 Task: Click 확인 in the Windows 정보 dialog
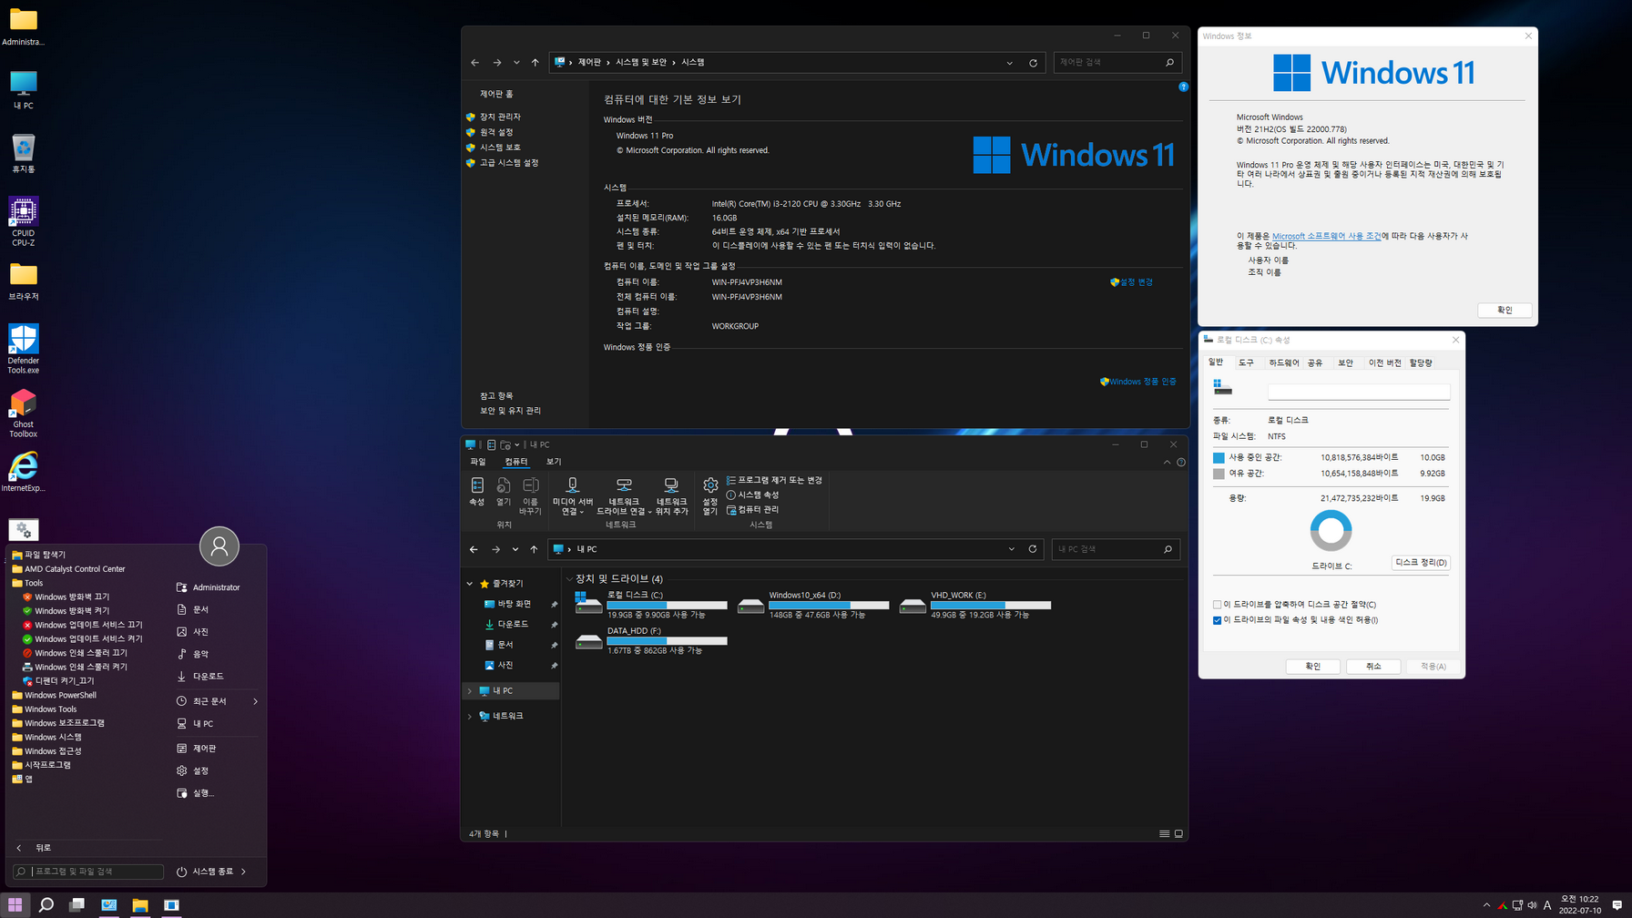(x=1504, y=310)
